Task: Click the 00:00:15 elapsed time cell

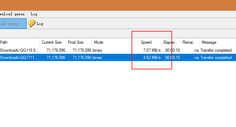Action: click(172, 58)
